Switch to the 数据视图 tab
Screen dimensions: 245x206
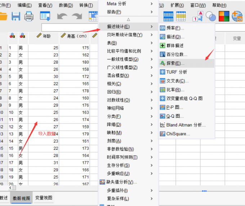click(x=22, y=198)
